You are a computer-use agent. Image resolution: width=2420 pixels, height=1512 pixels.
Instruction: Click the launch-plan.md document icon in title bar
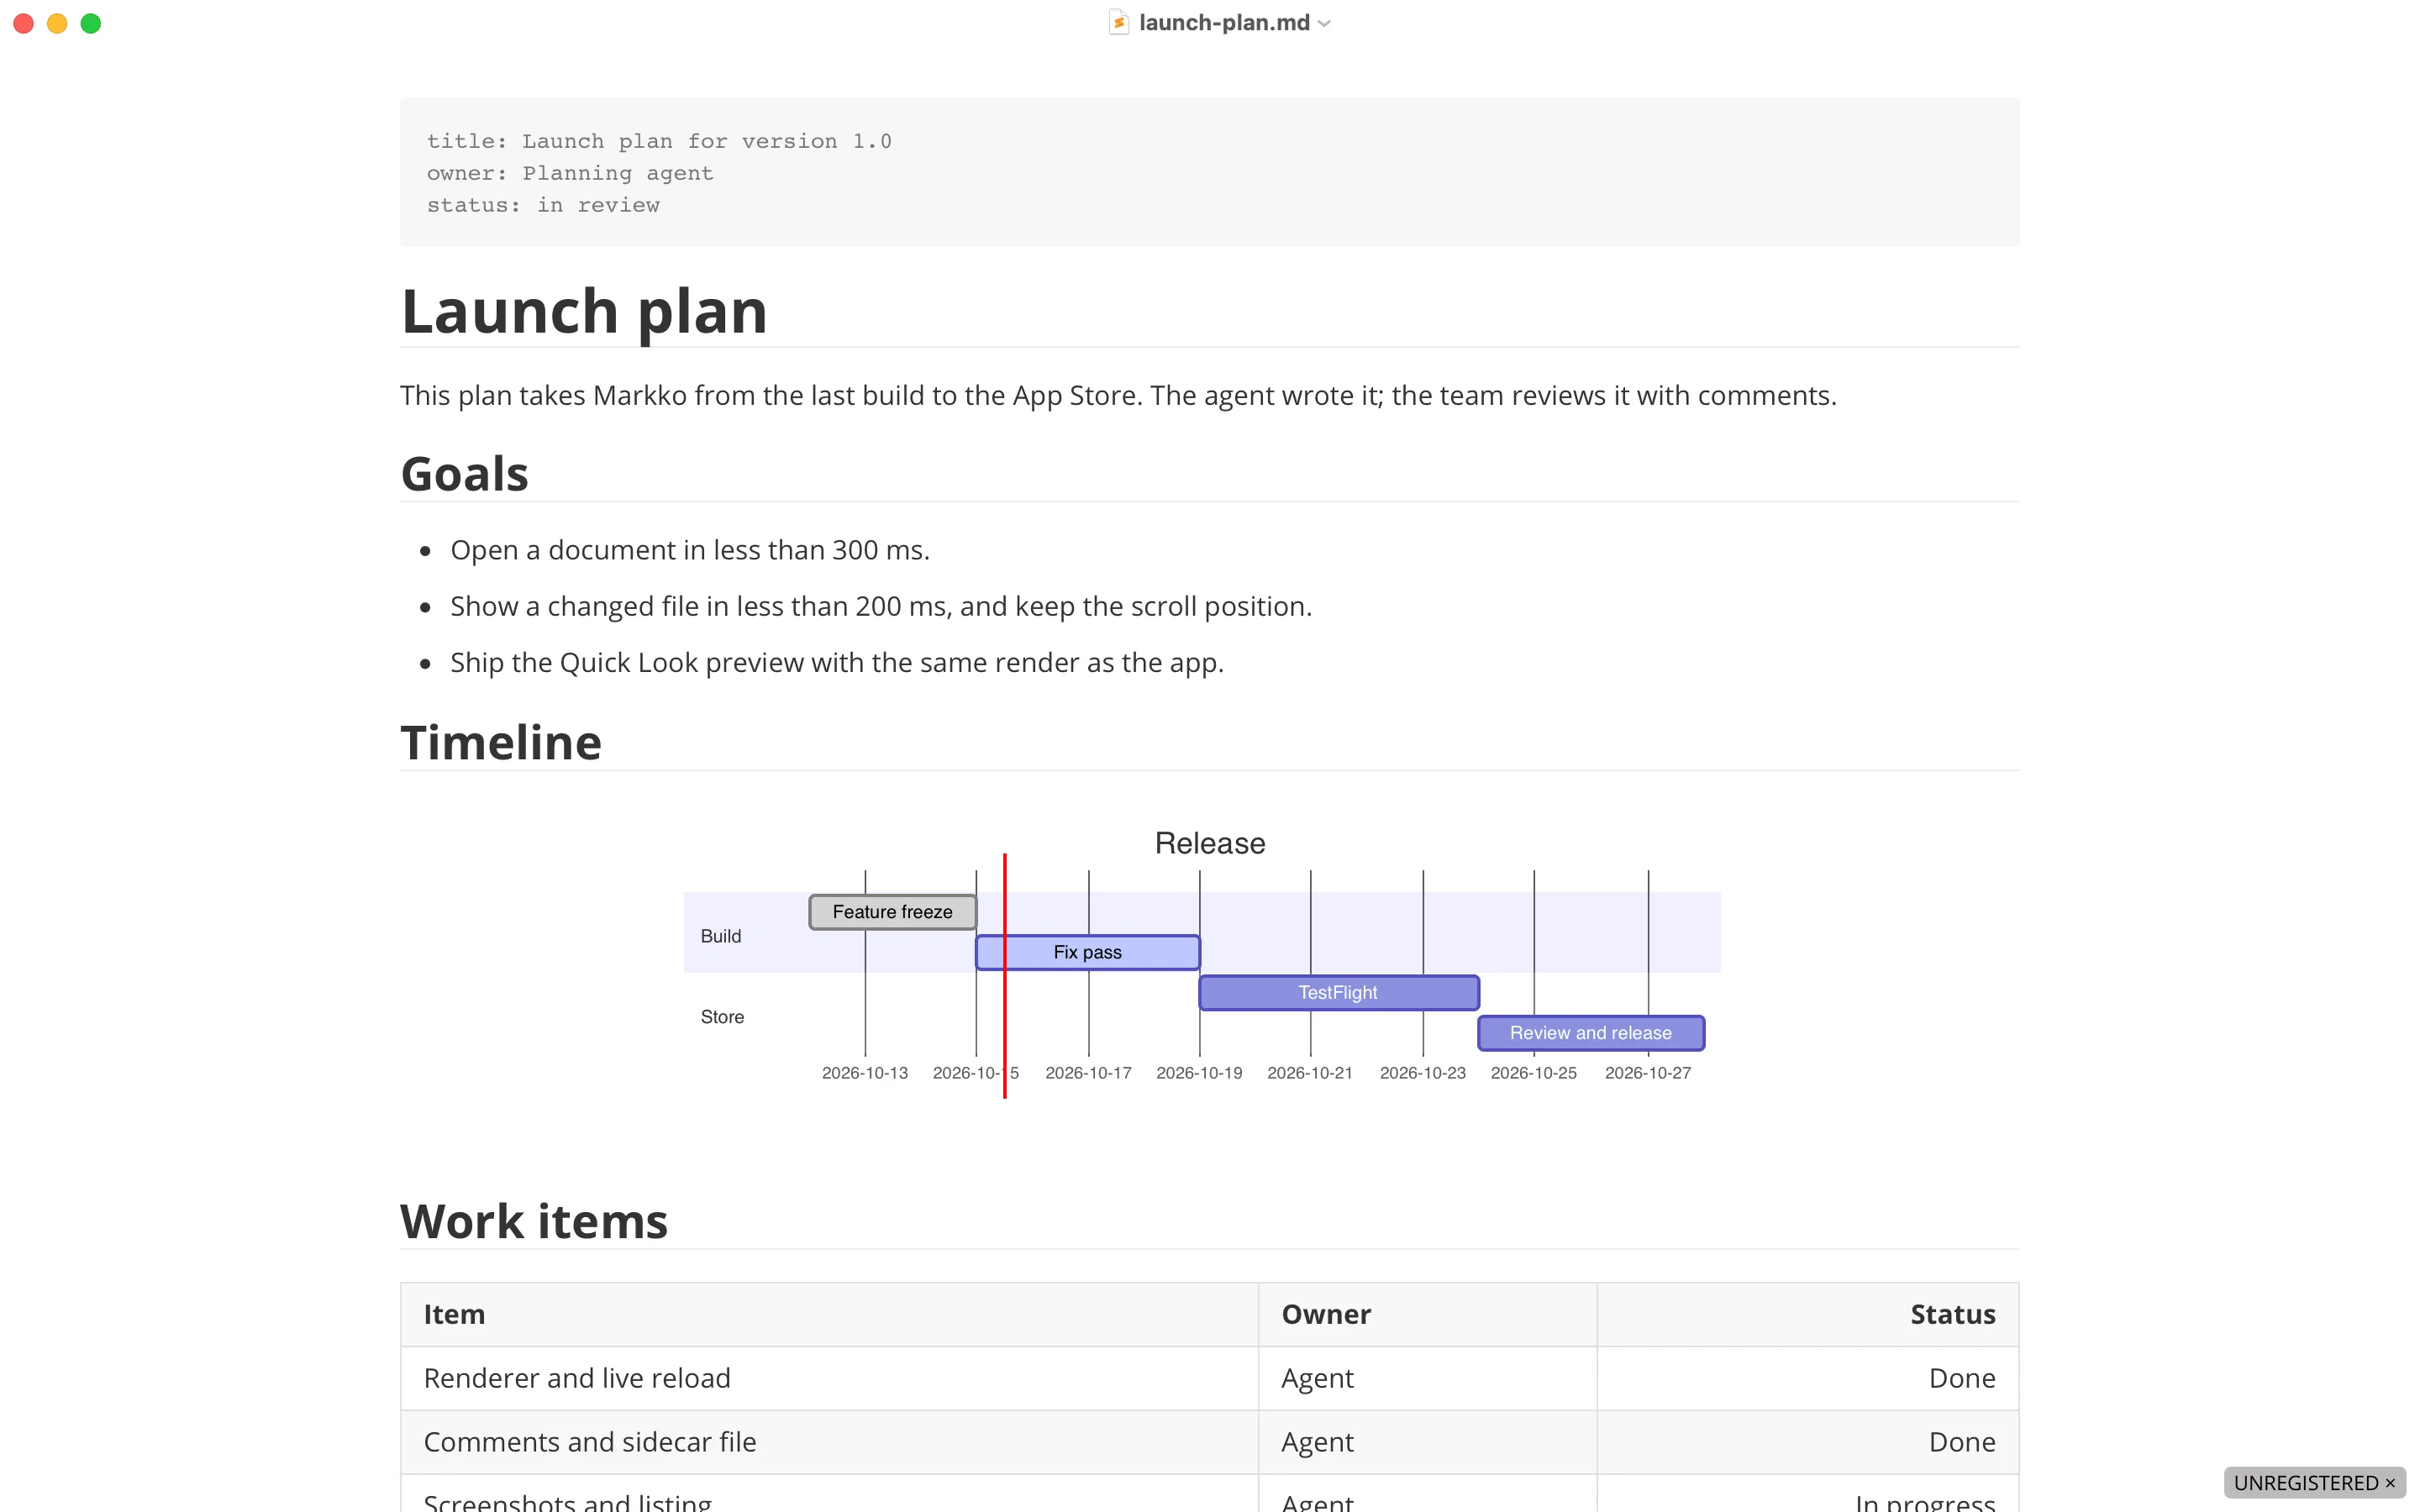1119,22
